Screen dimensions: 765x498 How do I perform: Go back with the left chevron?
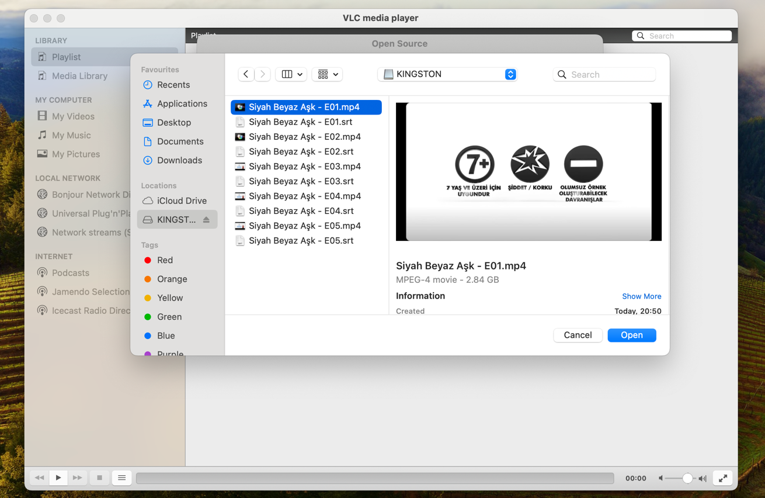click(x=246, y=74)
